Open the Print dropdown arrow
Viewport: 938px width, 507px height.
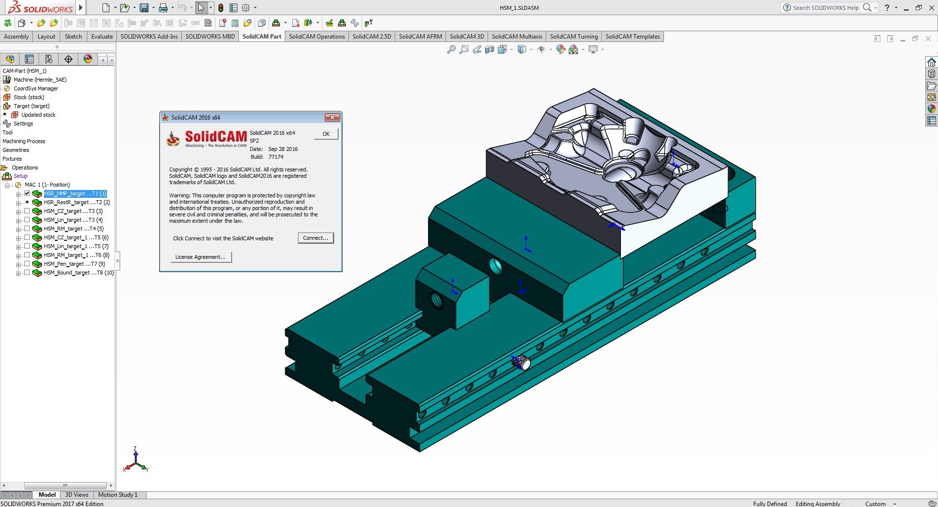pos(172,8)
